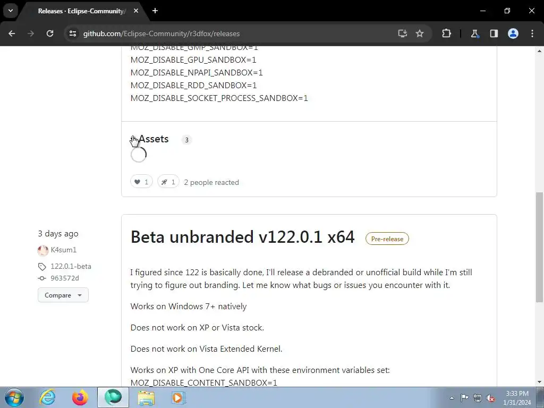
Task: Launch Internet Explorer from the taskbar
Action: tap(47, 397)
